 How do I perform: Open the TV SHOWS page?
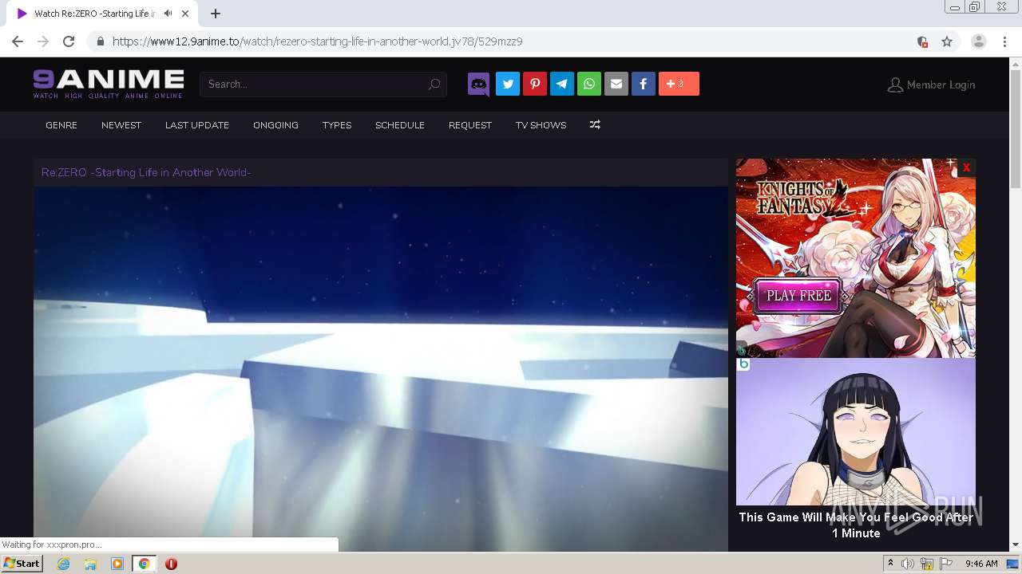pos(541,125)
